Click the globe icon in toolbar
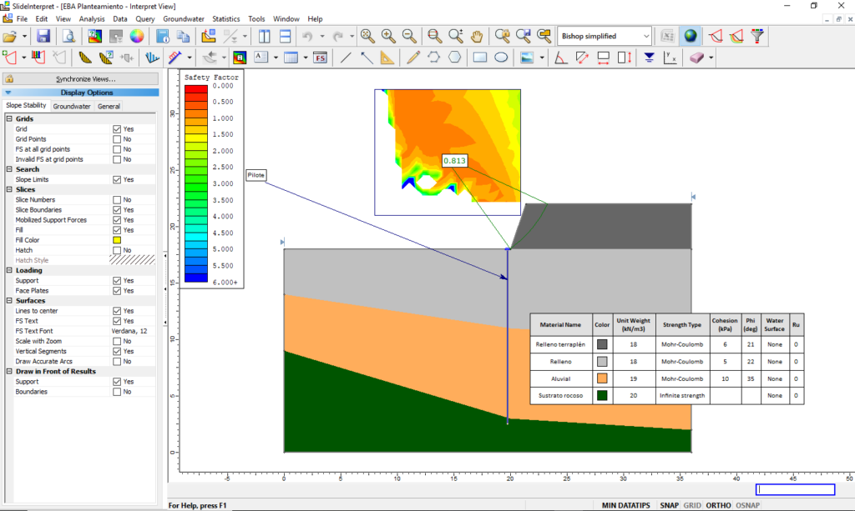 (691, 37)
